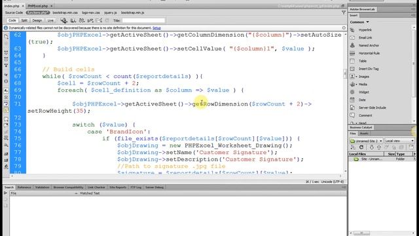Click the filter funnel icon in related files bar

click(x=344, y=12)
